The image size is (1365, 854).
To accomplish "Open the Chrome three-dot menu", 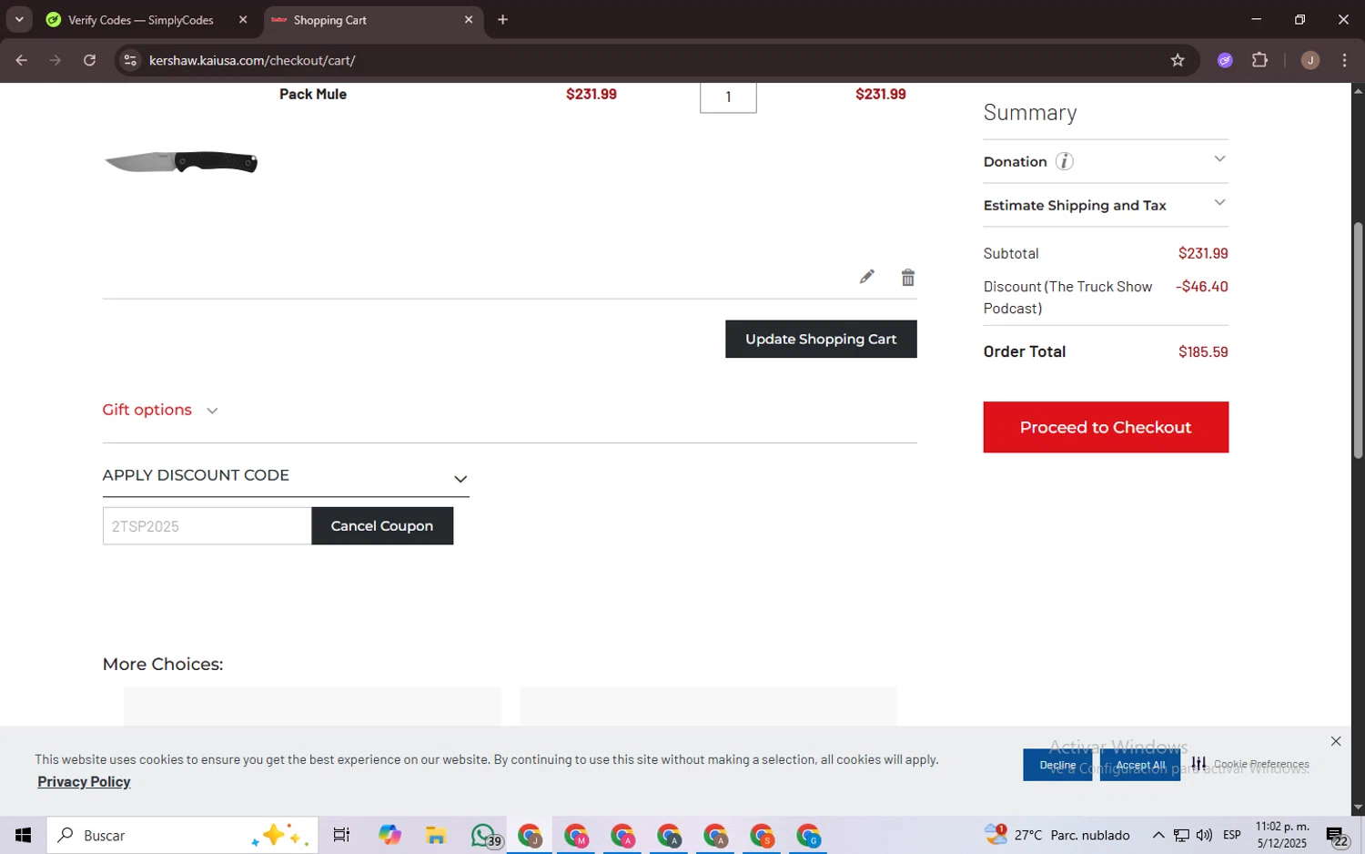I will [1344, 60].
